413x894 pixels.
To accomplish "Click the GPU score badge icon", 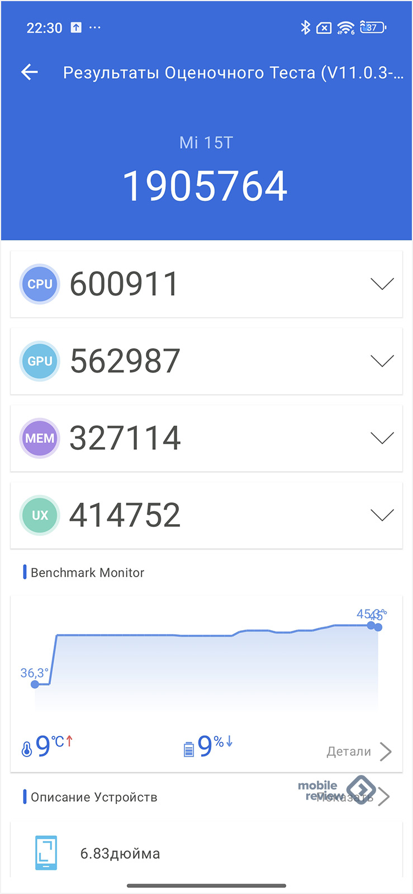I will tap(40, 361).
